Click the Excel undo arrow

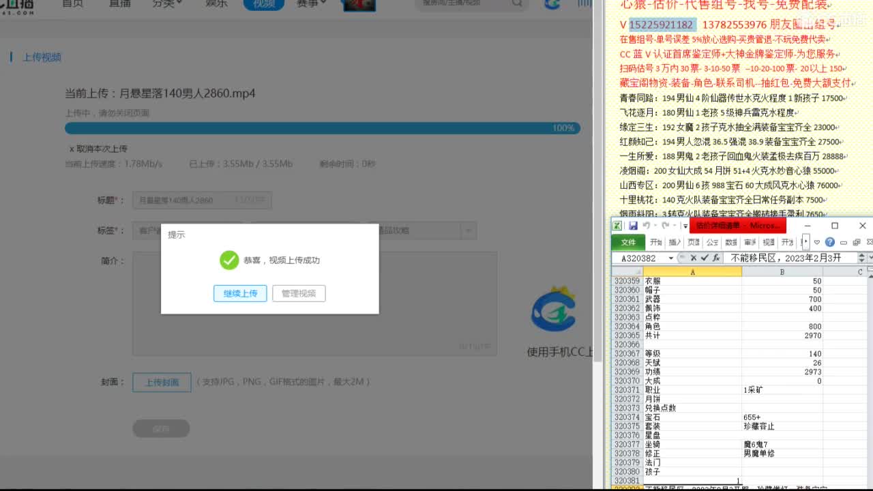click(646, 226)
